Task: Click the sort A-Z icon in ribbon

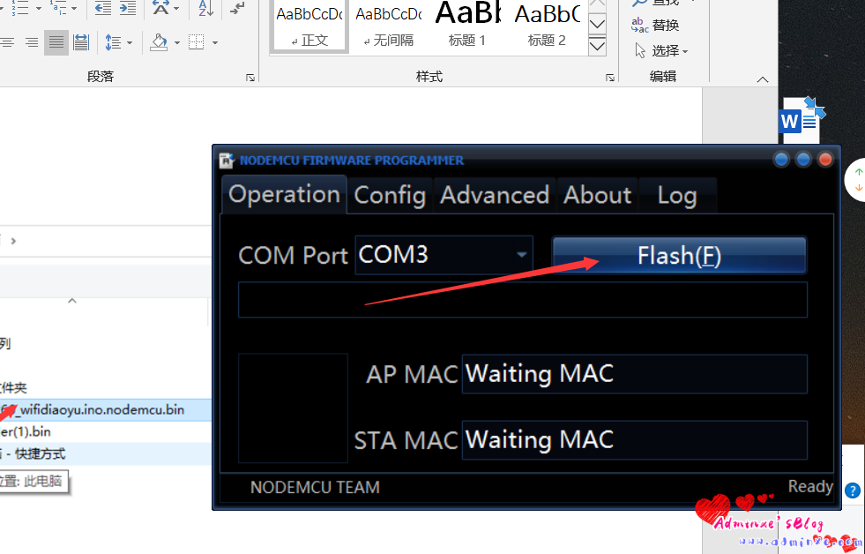Action: coord(205,8)
